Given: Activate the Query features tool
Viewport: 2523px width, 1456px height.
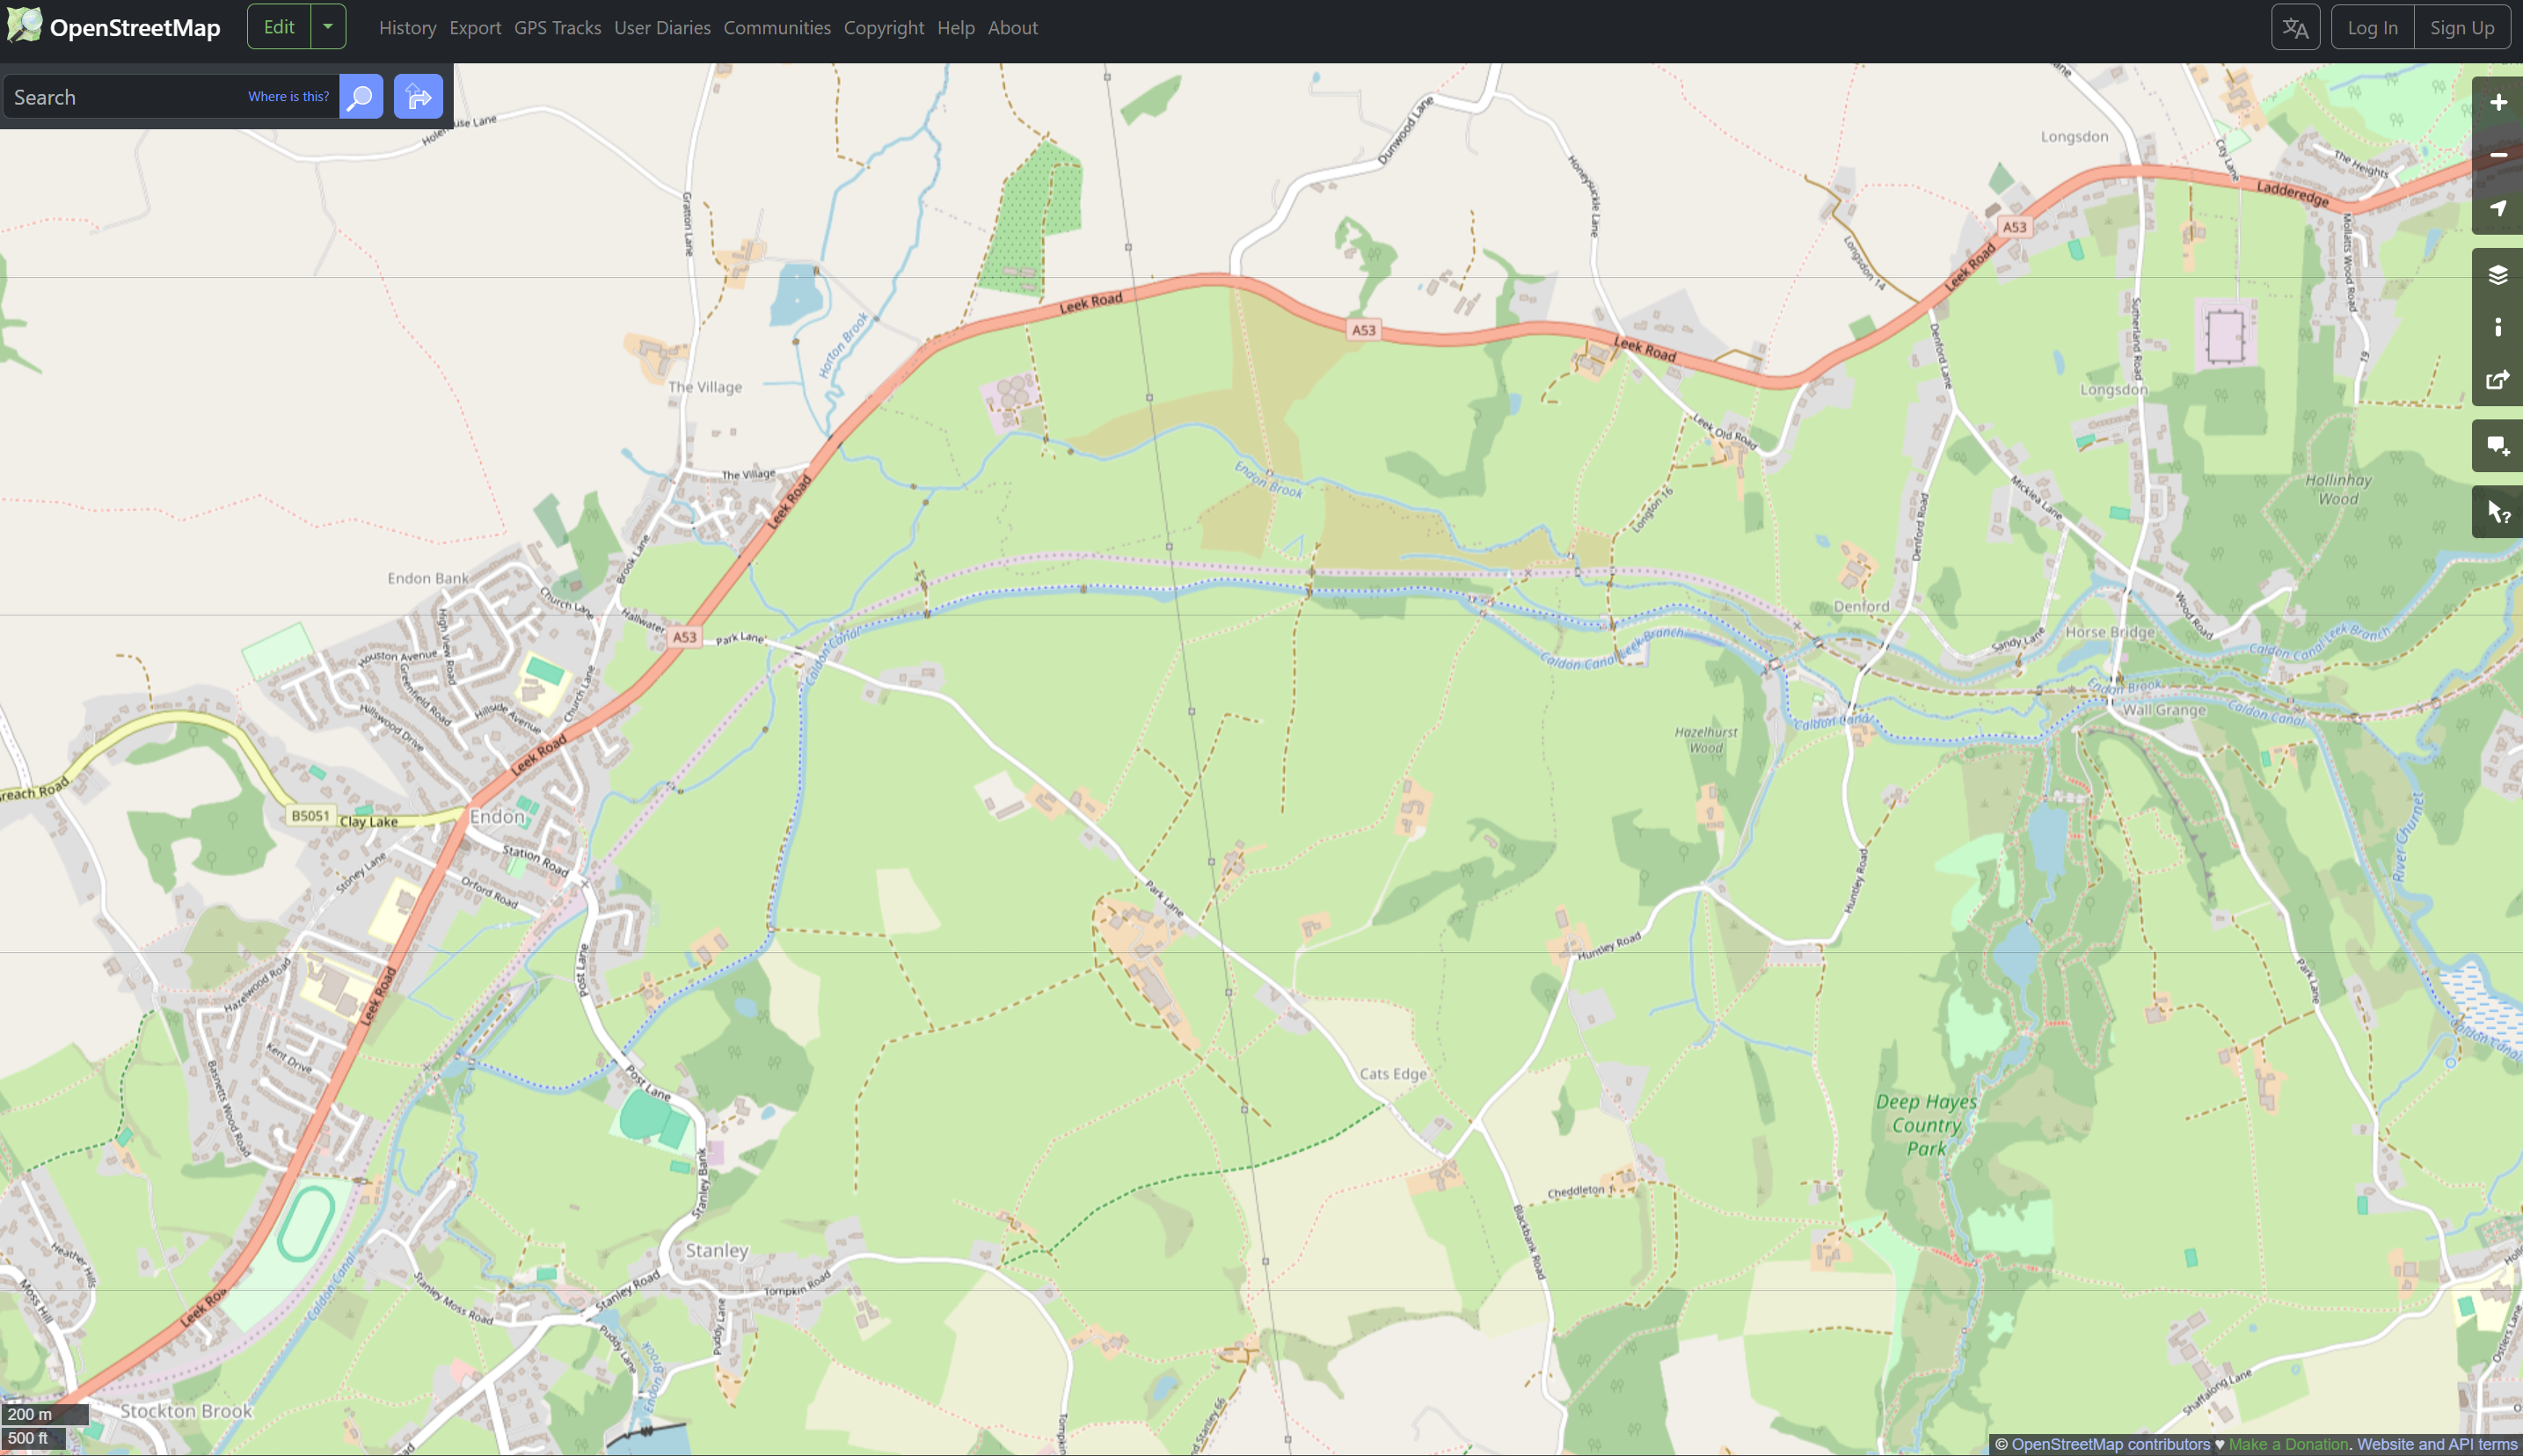Looking at the screenshot, I should [x=2497, y=512].
